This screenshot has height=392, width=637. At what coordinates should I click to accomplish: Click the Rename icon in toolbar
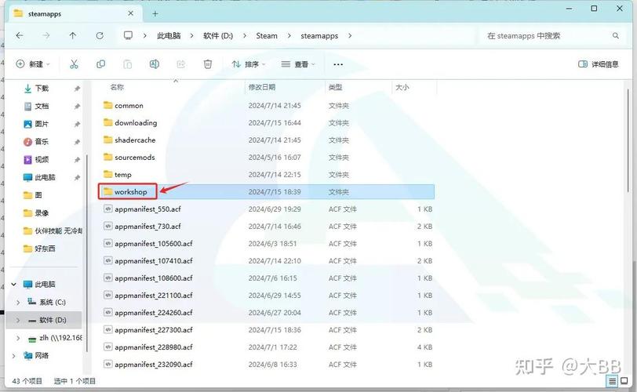(155, 64)
